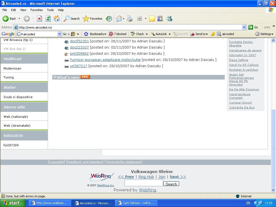
Task: Open the Ring Hub link
Action: point(146,177)
